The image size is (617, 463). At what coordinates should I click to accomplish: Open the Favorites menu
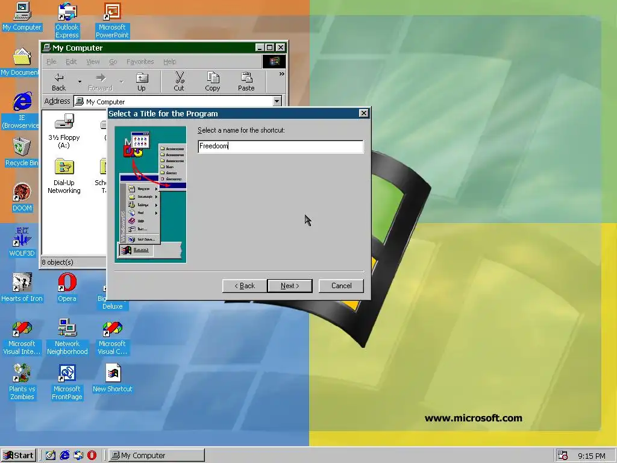pos(140,61)
